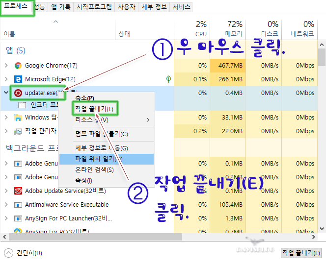326x265 pixels.
Task: Click the 467.7MB memory value for Chrome
Action: click(230, 66)
